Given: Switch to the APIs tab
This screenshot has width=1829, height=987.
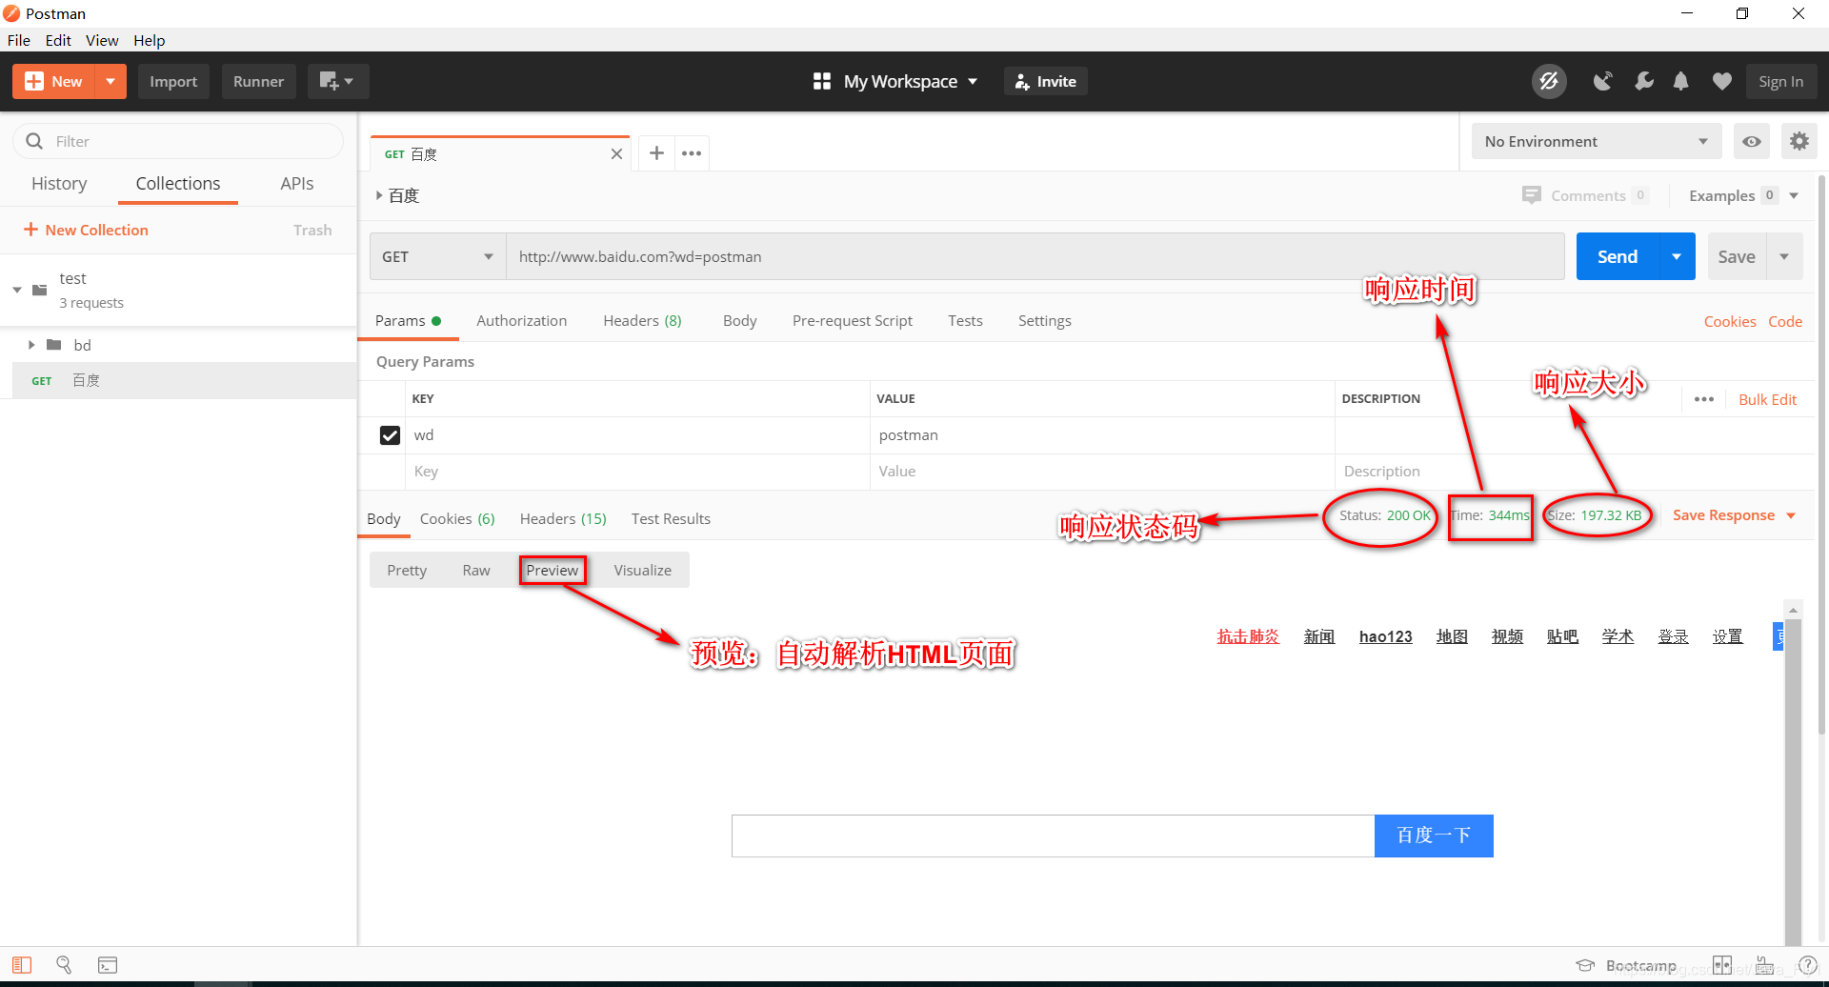Looking at the screenshot, I should tap(297, 183).
